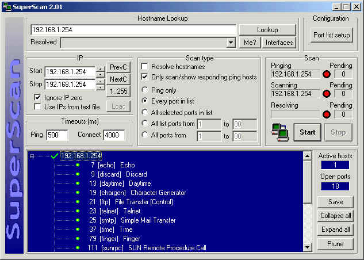364x260 pixels.
Task: Click the green dot for port 111 sunrpc
Action: tap(78, 248)
